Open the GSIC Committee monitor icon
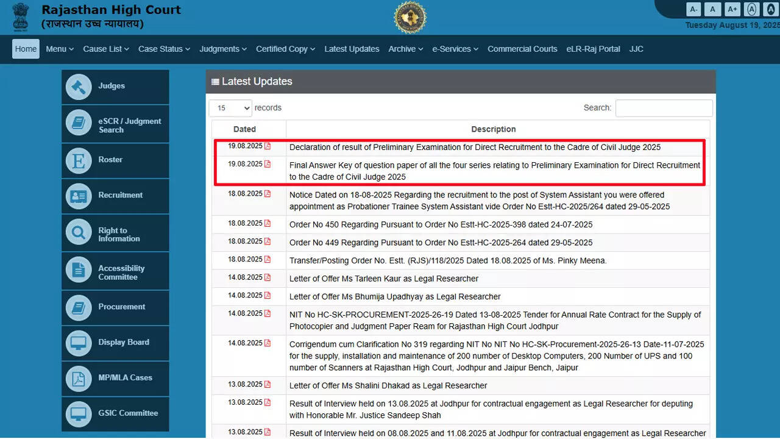The image size is (780, 439). [x=79, y=413]
